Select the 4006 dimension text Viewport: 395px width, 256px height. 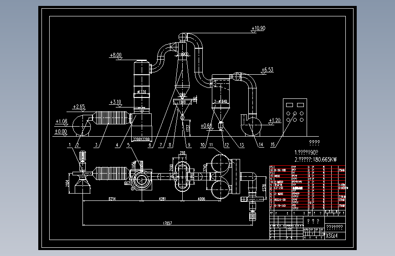[201, 199]
